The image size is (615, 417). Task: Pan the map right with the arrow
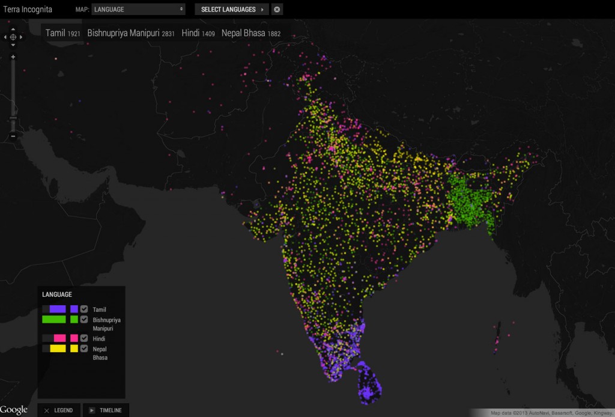[x=21, y=37]
